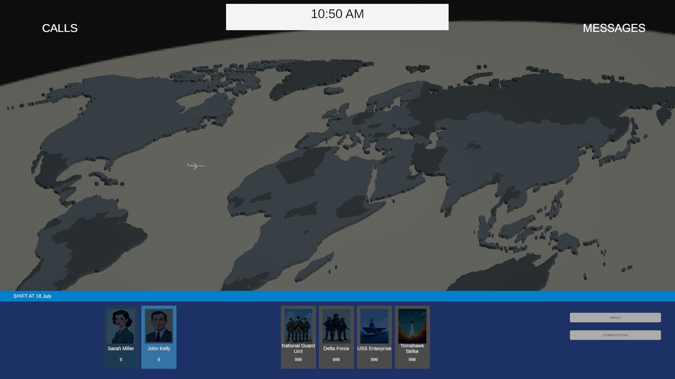Open Sarah Miller's advisor portrait

point(121,326)
